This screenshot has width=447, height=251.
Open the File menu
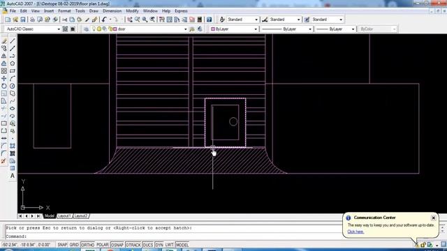13,11
